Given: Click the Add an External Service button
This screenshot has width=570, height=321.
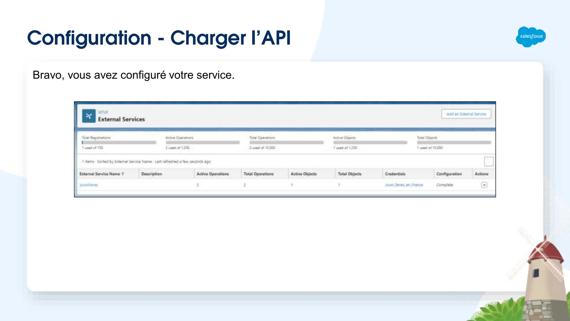Looking at the screenshot, I should click(x=466, y=114).
